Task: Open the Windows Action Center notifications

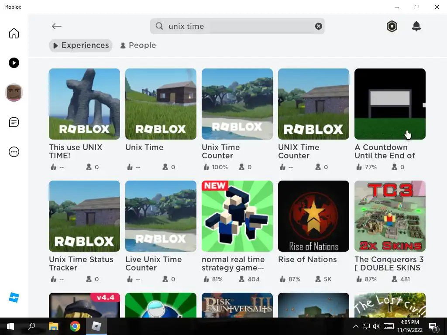Action: 433,326
